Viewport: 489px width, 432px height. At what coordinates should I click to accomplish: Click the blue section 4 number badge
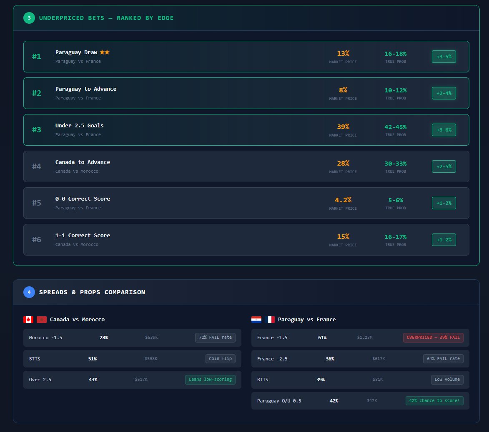(29, 292)
